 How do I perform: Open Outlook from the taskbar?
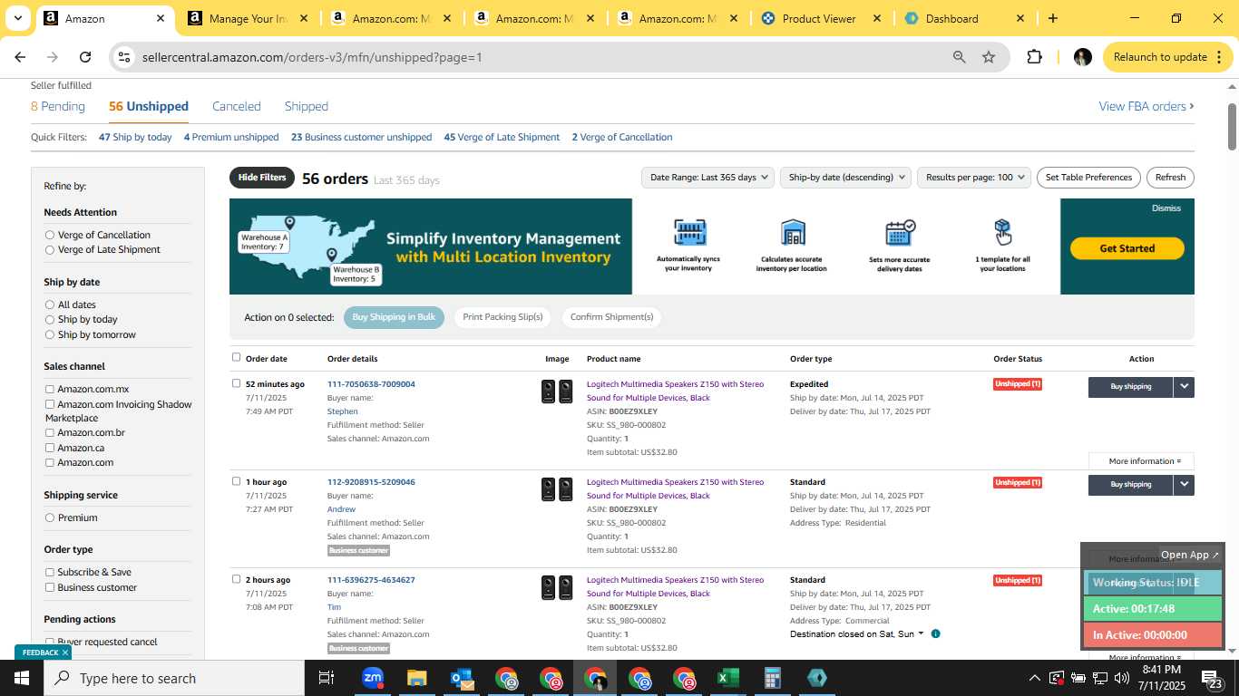click(x=462, y=678)
